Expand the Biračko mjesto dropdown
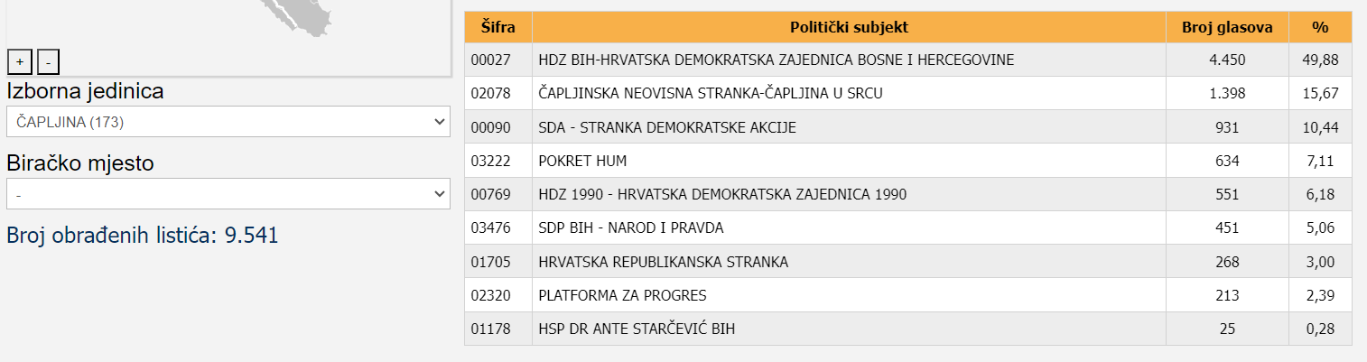 coord(228,194)
